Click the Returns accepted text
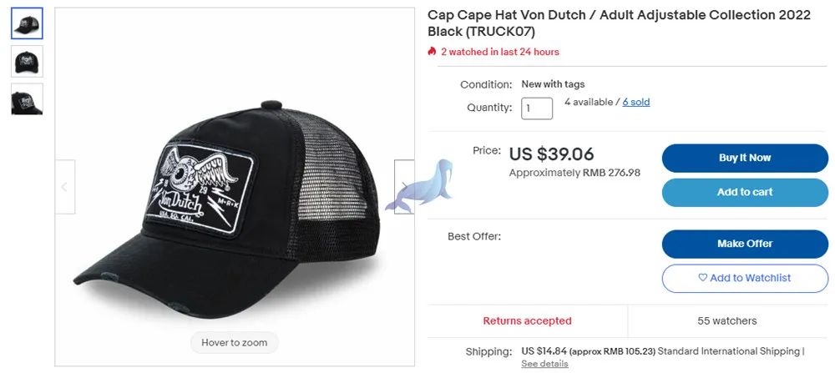Viewport: 835px width, 373px height. point(527,320)
